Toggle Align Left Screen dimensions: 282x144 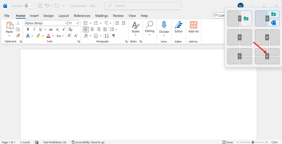click(x=86, y=29)
